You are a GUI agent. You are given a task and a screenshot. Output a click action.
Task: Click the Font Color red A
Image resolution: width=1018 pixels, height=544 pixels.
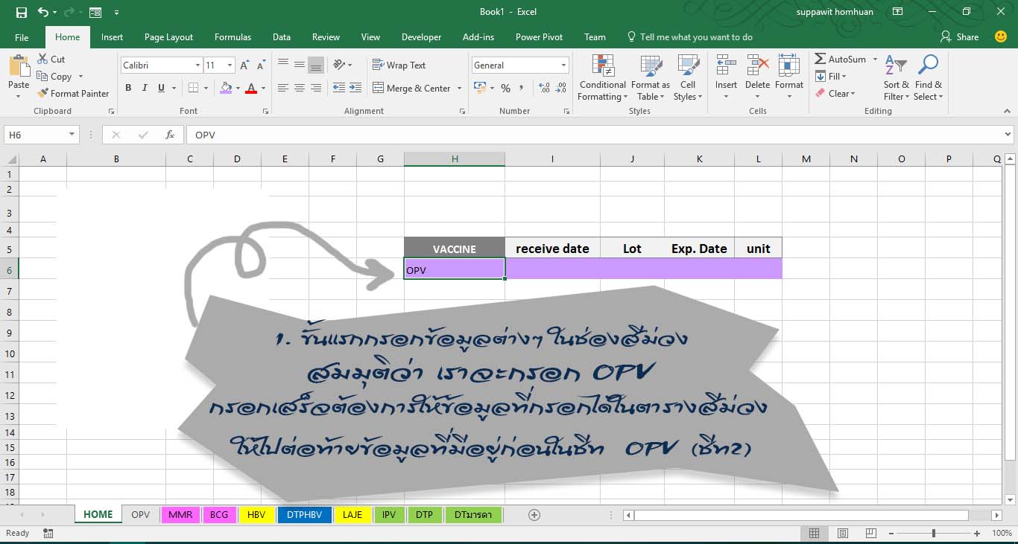pos(250,88)
